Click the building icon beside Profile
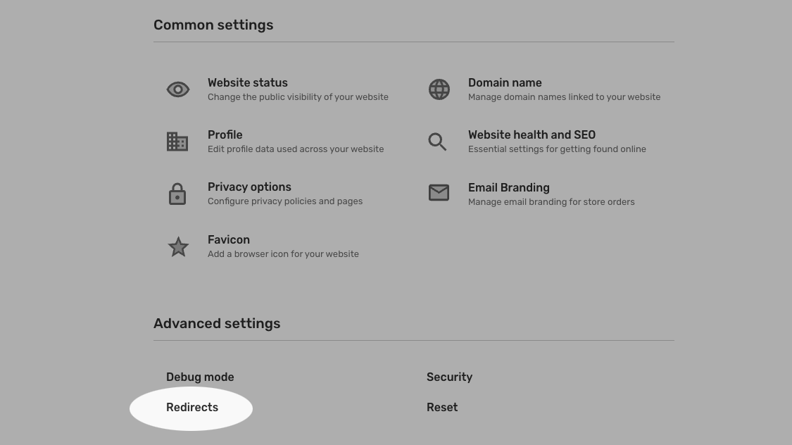The width and height of the screenshot is (792, 445). [177, 142]
